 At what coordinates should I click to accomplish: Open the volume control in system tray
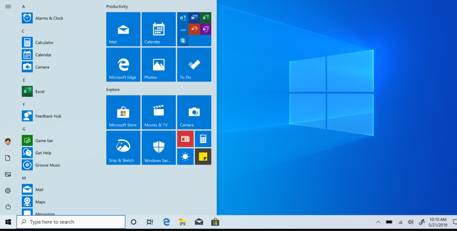tap(410, 222)
